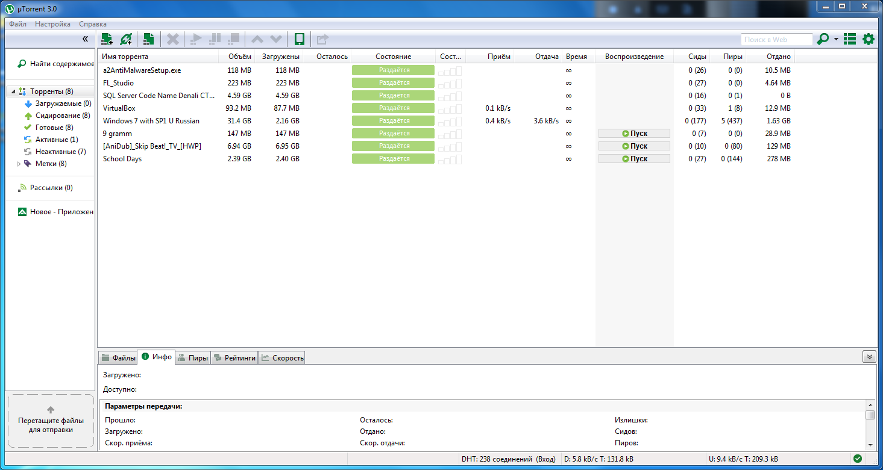Sort by the 'Сиды' column header
883x470 pixels.
point(692,57)
